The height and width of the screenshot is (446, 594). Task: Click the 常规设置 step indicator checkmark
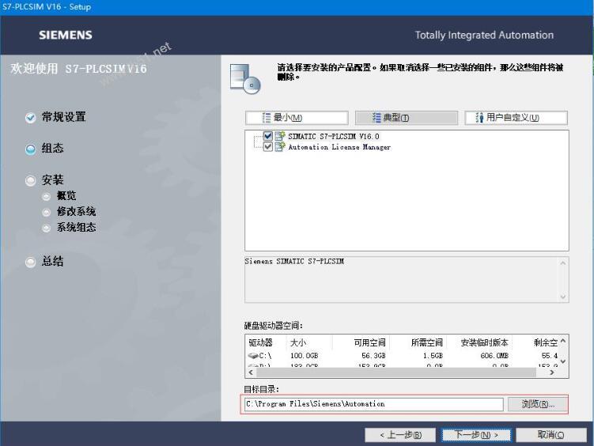pyautogui.click(x=30, y=118)
